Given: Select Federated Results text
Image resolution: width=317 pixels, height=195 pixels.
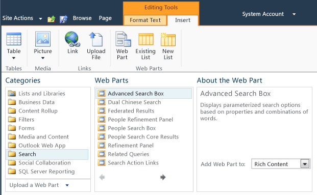Looking at the screenshot, I should 131,110.
